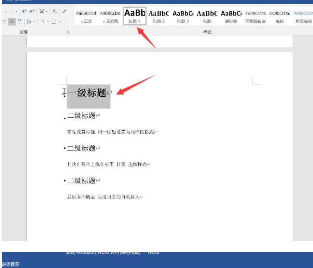Apply the 不明显强调 style

(255, 16)
